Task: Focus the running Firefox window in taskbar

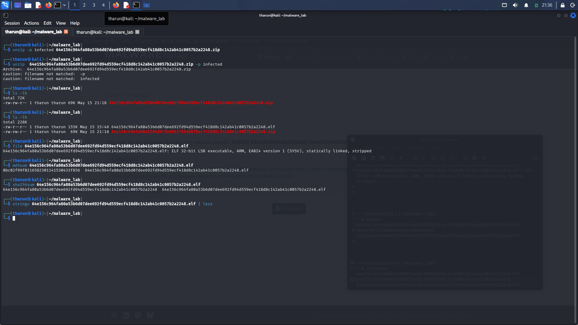Action: click(x=116, y=5)
